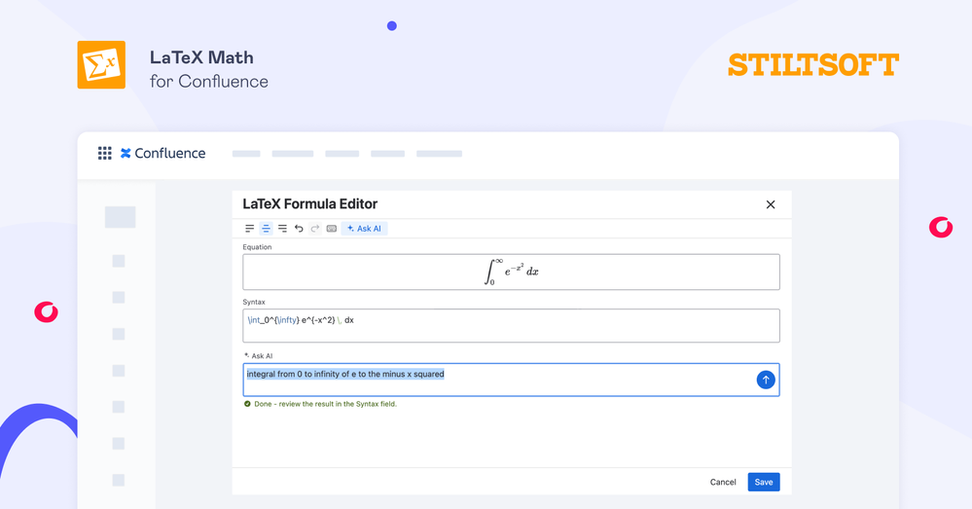972x509 pixels.
Task: Click the Stiltsoft logo
Action: click(x=813, y=65)
